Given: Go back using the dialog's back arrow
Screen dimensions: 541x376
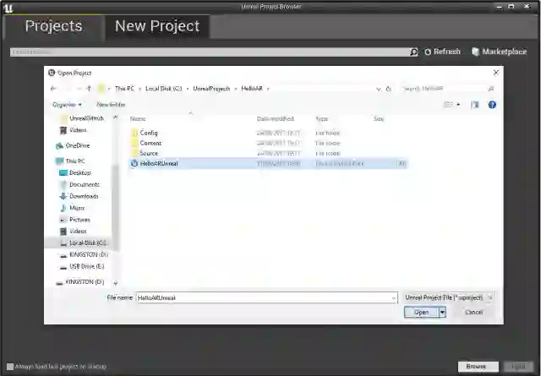Looking at the screenshot, I should coord(53,89).
